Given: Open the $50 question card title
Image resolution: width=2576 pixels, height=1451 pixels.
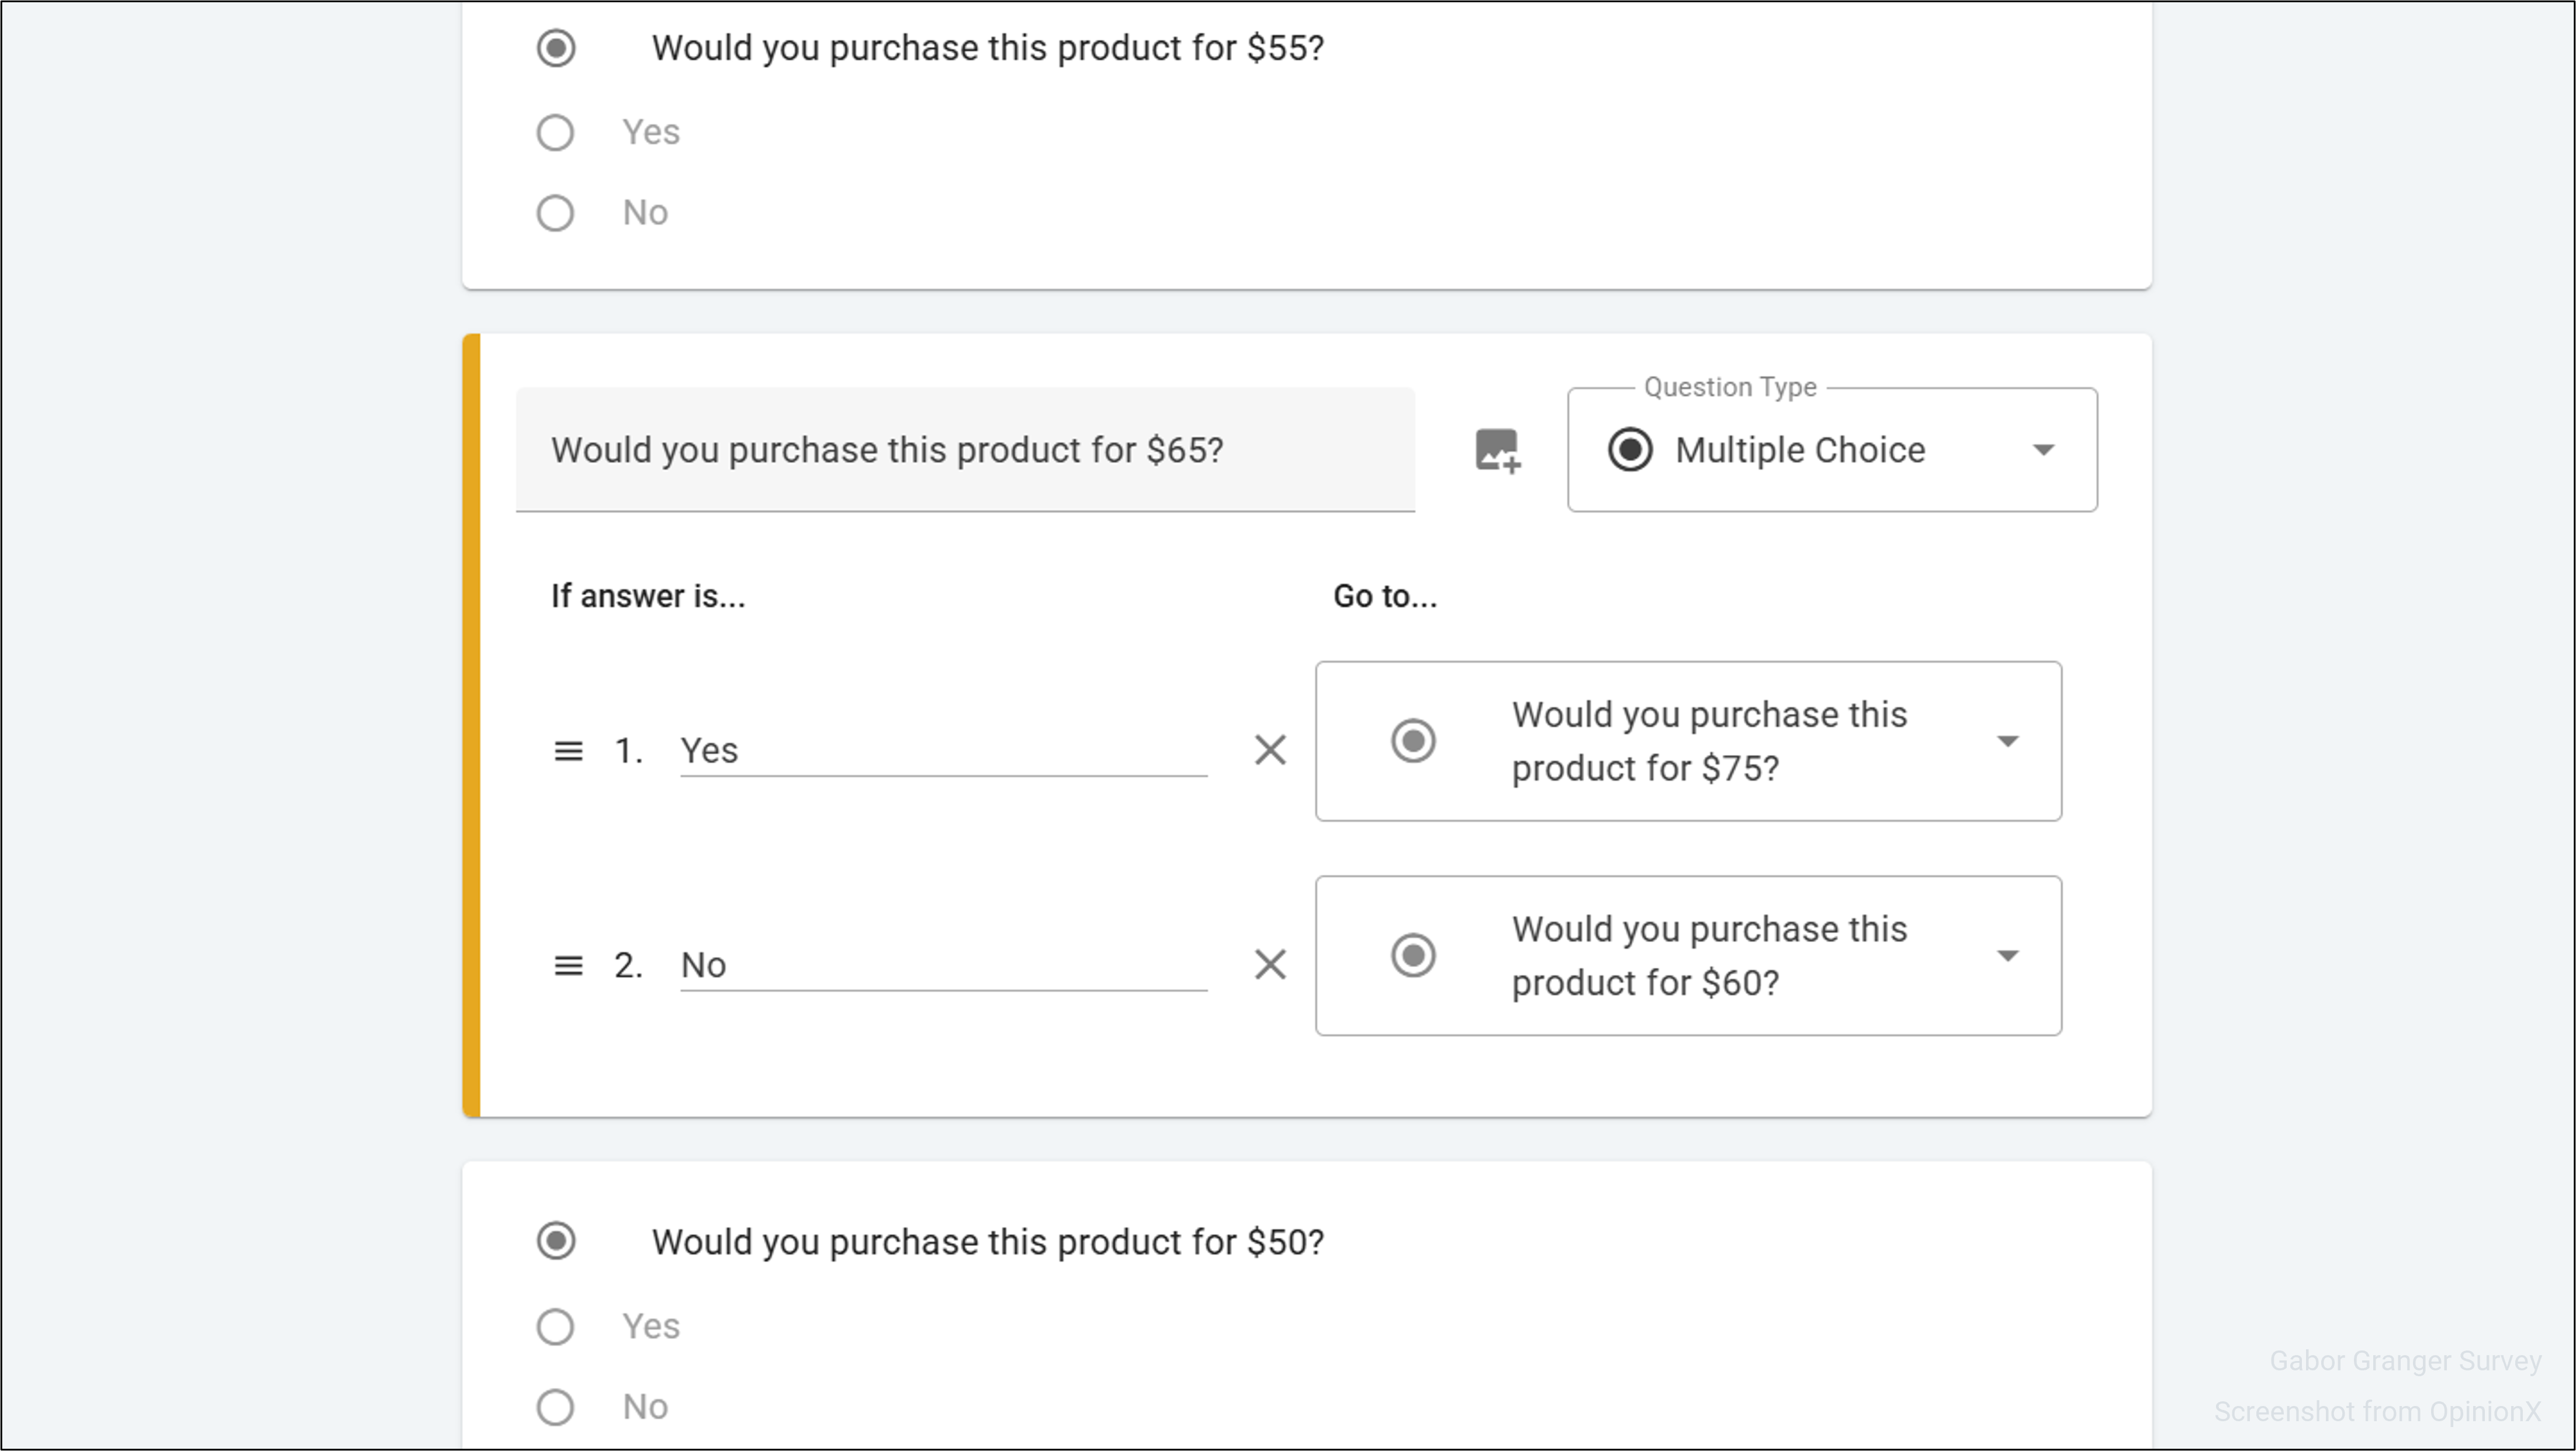Looking at the screenshot, I should [x=987, y=1242].
